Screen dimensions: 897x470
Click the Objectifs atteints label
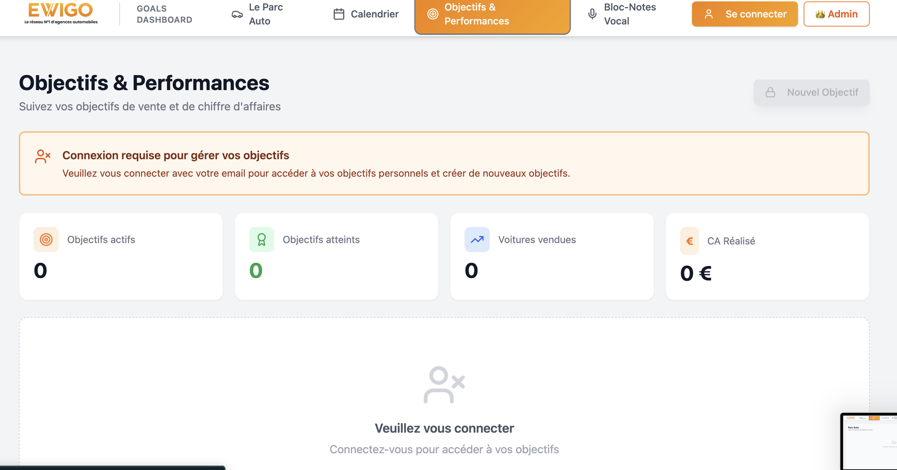pos(321,240)
